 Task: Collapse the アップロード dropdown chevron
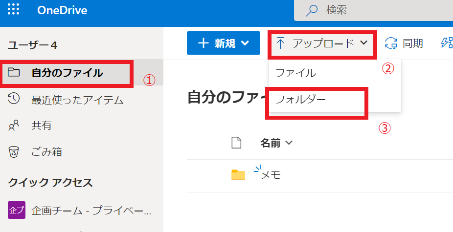coord(364,42)
